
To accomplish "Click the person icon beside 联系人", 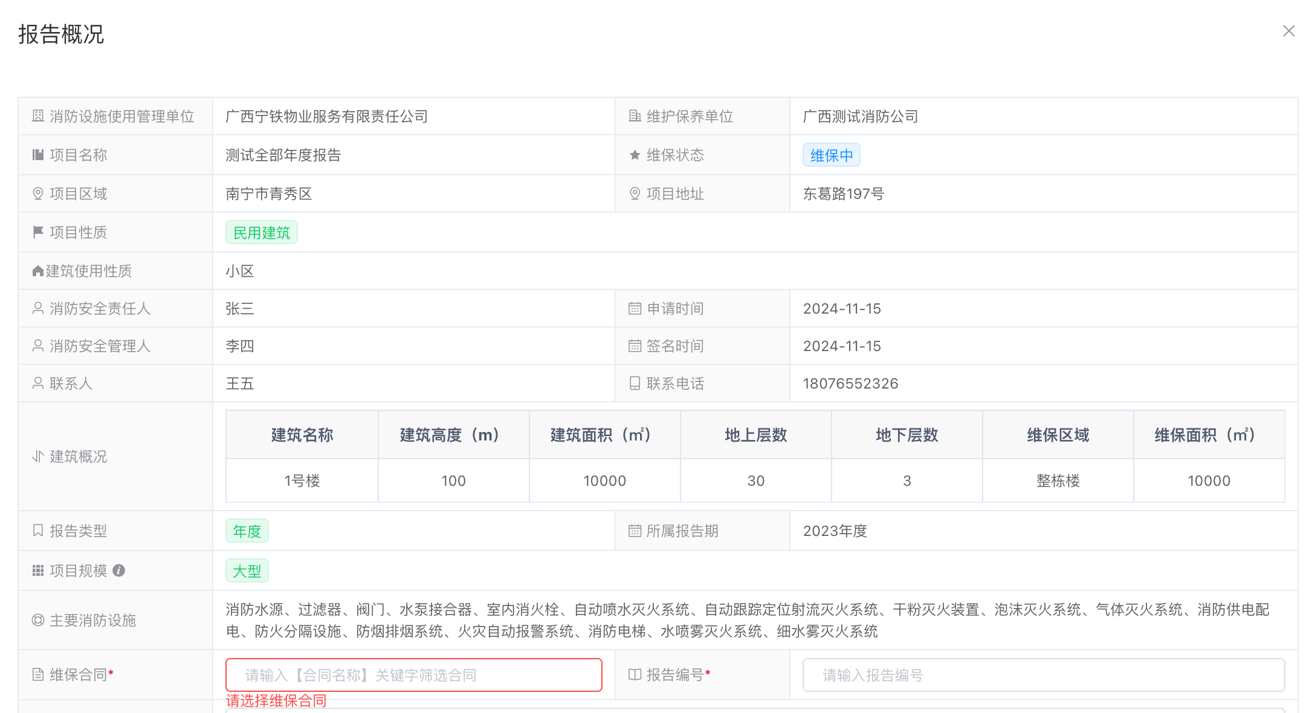I will (38, 383).
